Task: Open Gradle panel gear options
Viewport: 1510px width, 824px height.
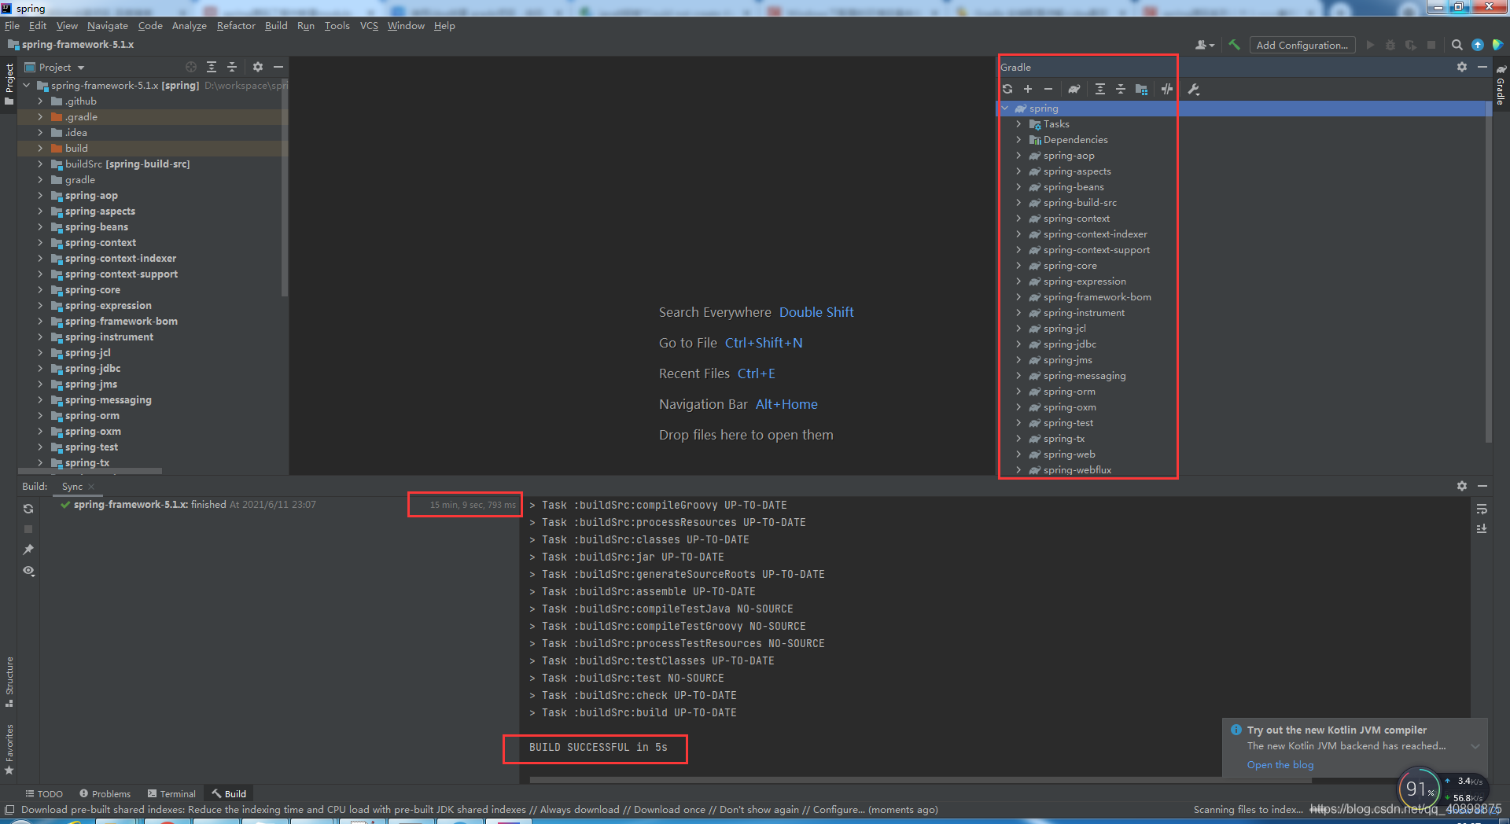Action: click(1462, 67)
